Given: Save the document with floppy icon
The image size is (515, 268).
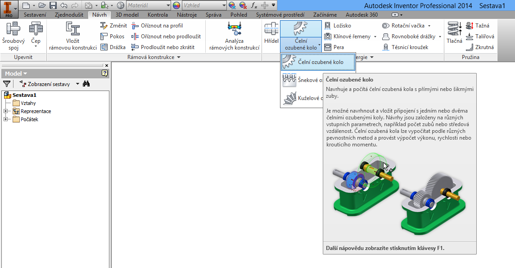Looking at the screenshot, I should (53, 5).
